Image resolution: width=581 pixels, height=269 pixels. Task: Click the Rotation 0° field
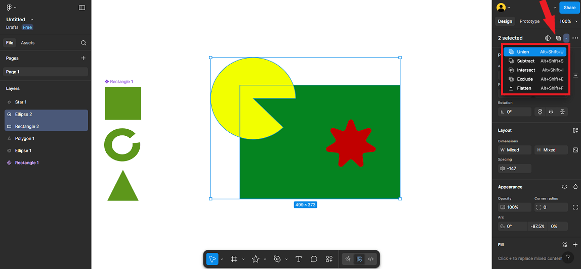point(514,112)
